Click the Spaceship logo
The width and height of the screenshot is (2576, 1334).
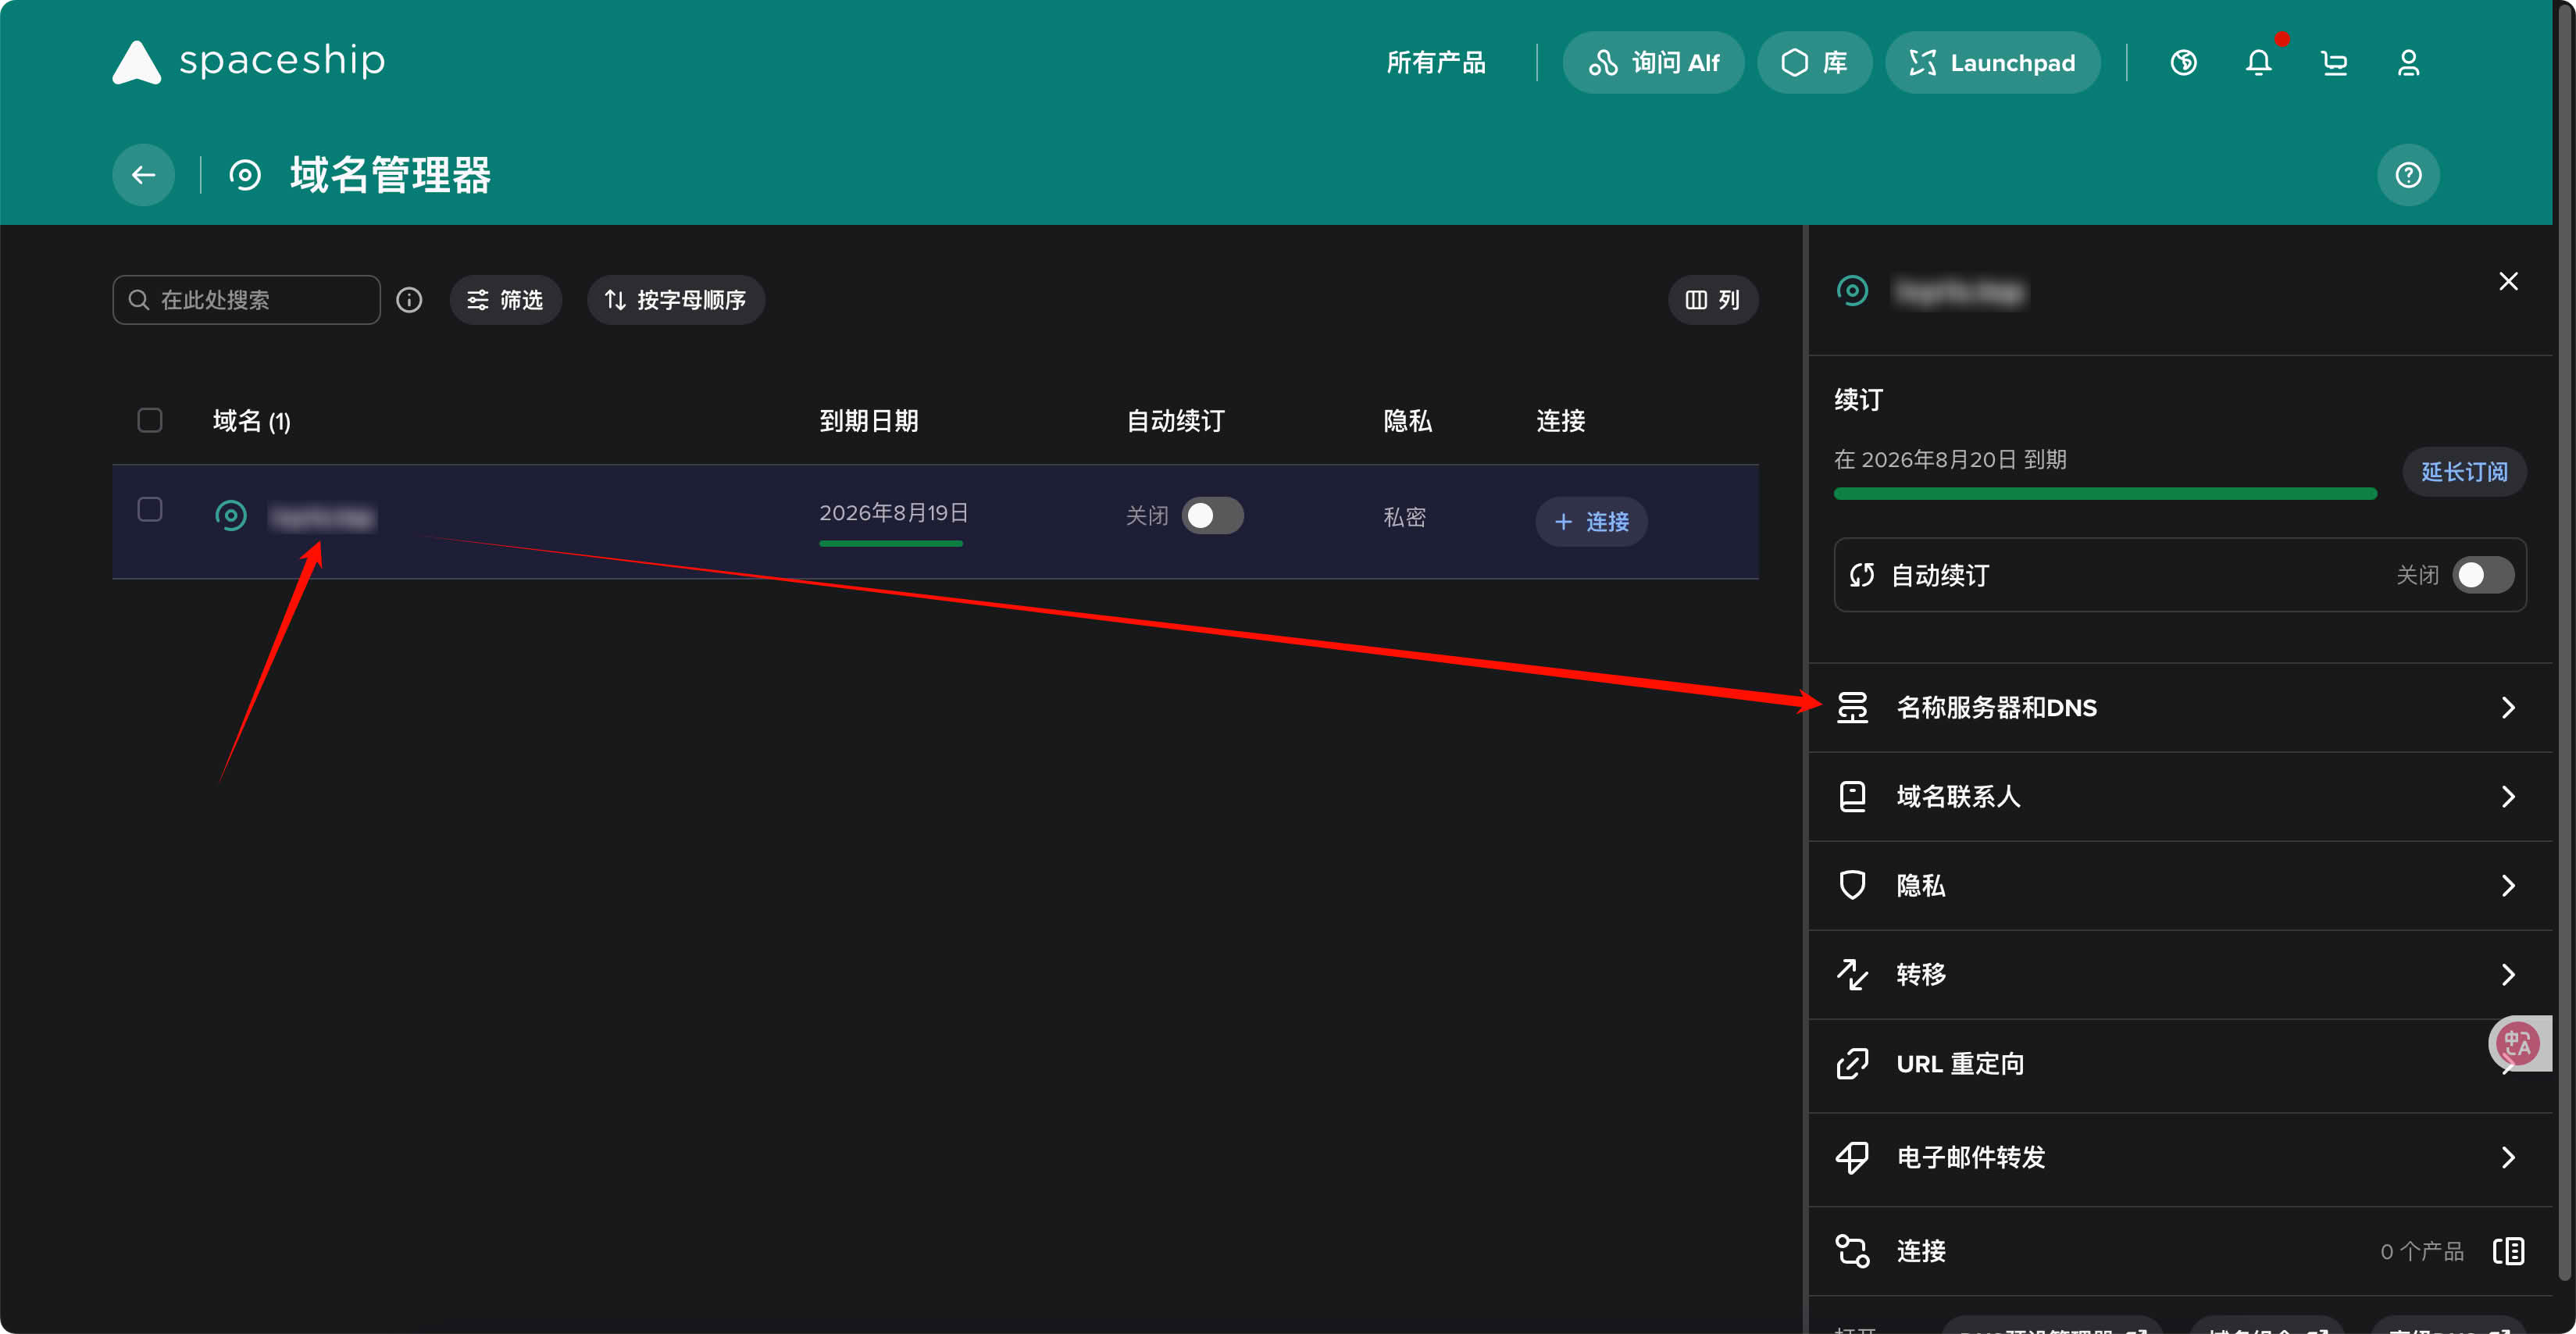(x=248, y=62)
